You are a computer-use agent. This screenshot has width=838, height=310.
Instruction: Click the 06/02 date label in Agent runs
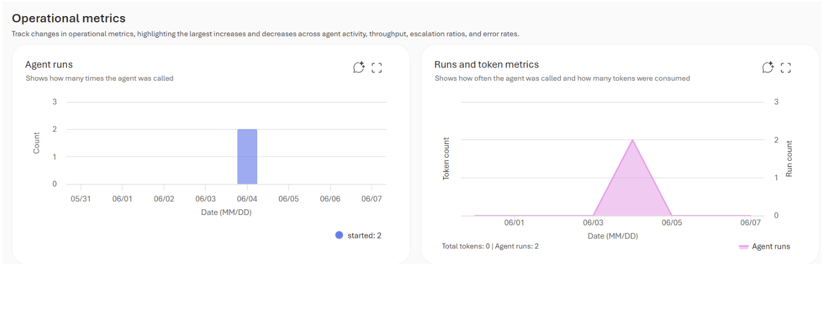pos(164,199)
